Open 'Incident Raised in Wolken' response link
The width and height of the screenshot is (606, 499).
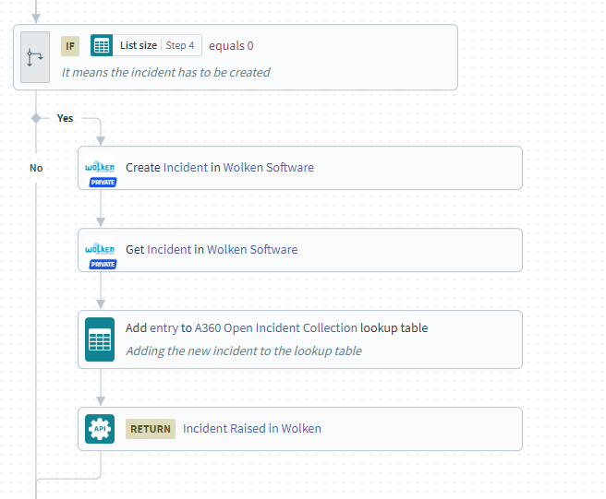point(252,428)
